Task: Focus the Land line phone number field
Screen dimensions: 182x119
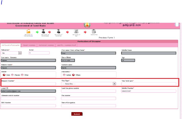Action: [x=88, y=91]
